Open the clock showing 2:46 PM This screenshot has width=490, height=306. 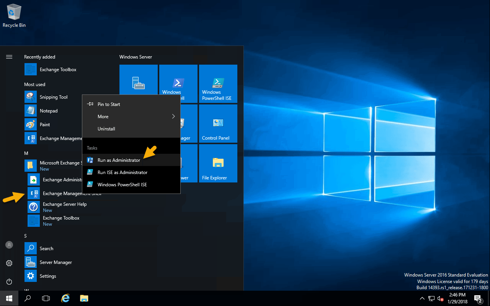click(x=458, y=298)
